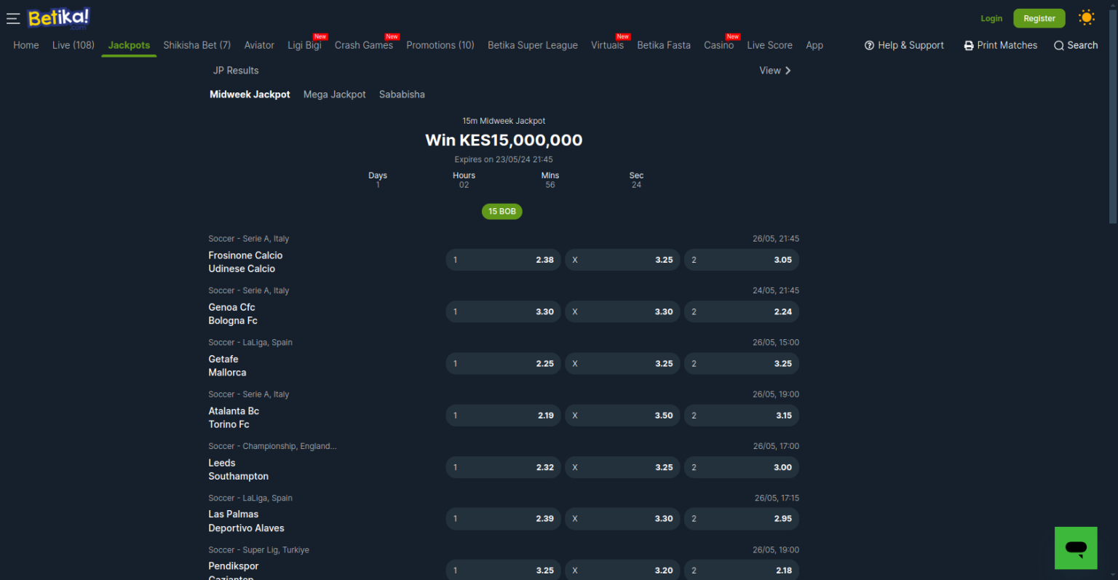Select Mallorca away win at 3.25
Screen dimensions: 1118x580
click(x=741, y=363)
